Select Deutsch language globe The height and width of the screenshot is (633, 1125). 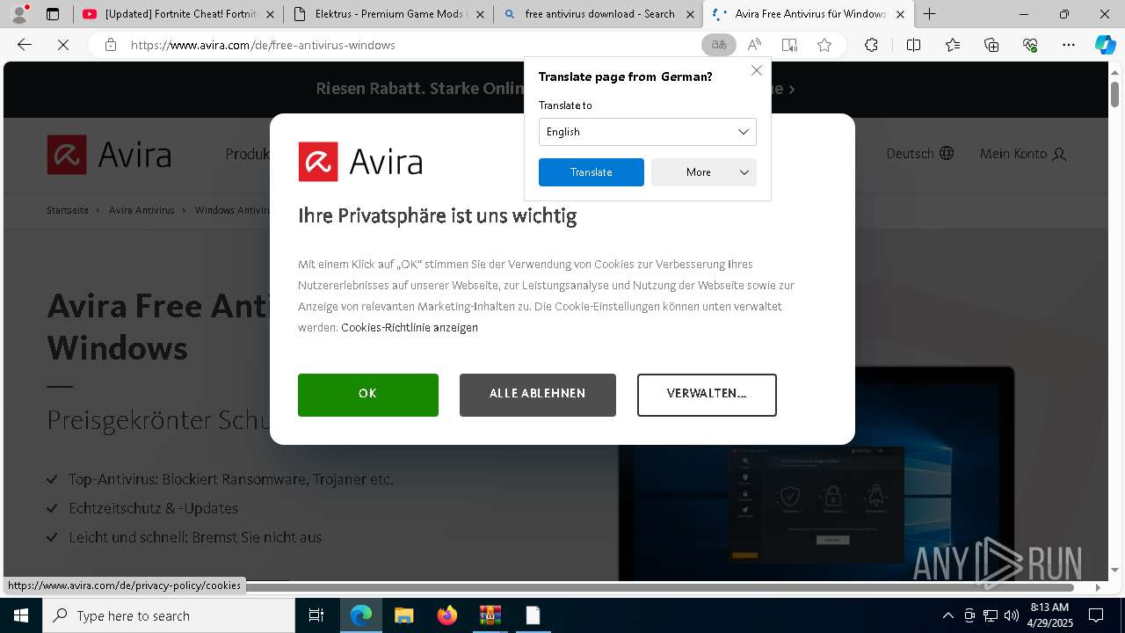pos(920,154)
